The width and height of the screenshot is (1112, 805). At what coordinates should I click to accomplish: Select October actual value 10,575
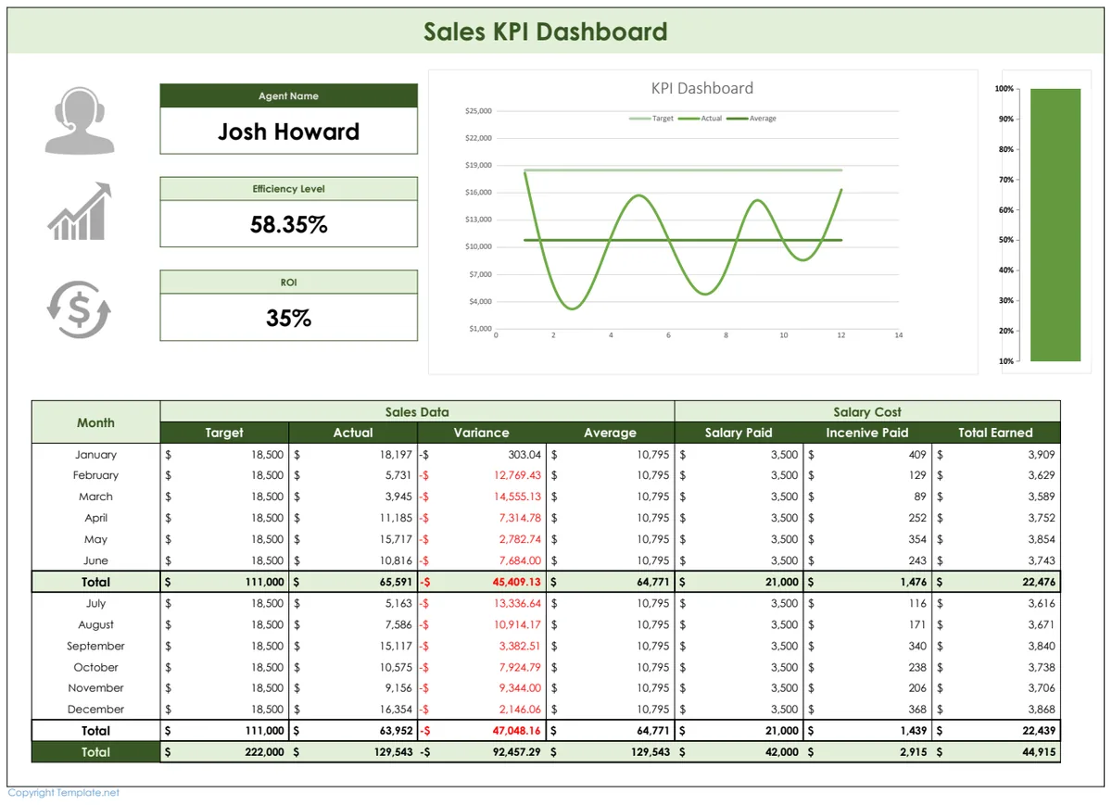click(x=396, y=667)
